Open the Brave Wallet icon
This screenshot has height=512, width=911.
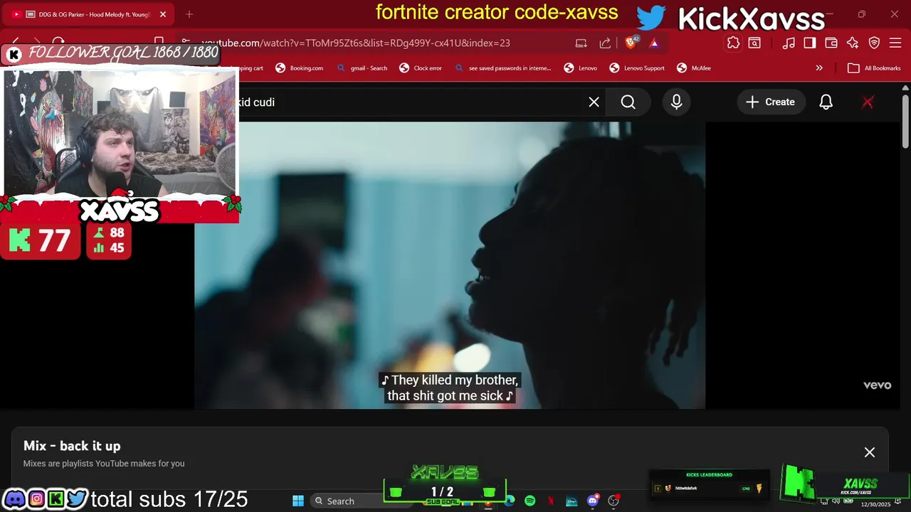(831, 43)
